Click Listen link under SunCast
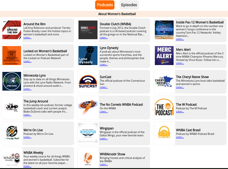 point(104,87)
